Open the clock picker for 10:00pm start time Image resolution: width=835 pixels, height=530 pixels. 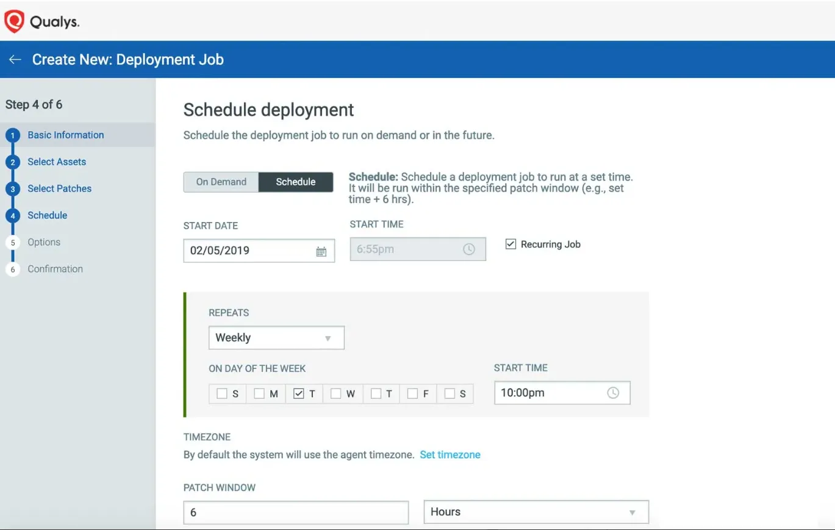(613, 393)
